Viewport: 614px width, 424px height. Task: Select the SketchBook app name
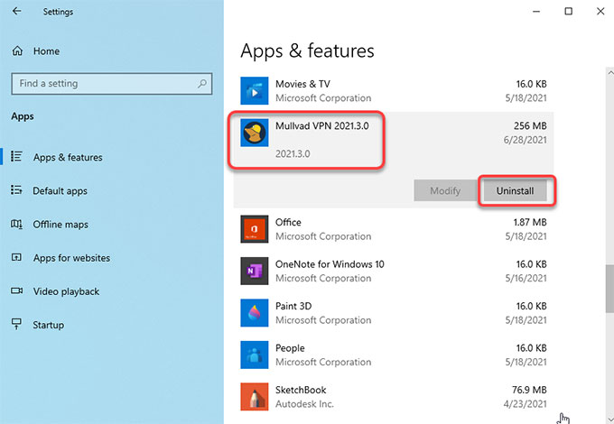[x=301, y=390]
